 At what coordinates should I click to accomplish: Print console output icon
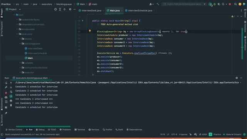click(x=11, y=101)
